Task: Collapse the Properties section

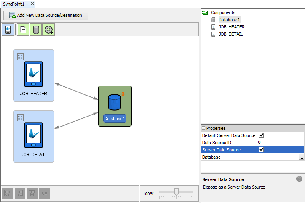Action: click(204, 128)
